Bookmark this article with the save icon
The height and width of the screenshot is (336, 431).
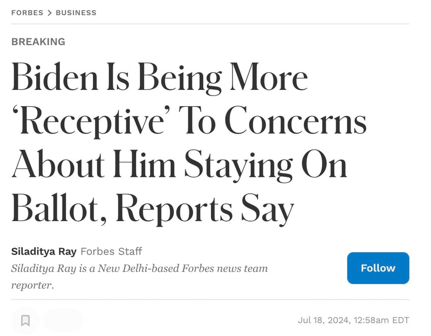[25, 320]
